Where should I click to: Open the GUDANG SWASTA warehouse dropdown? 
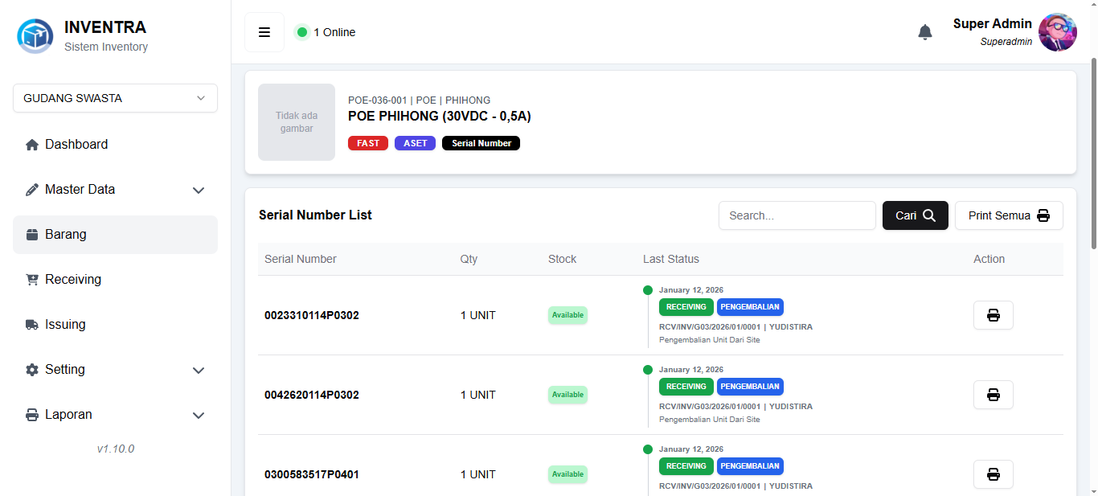[x=115, y=98]
